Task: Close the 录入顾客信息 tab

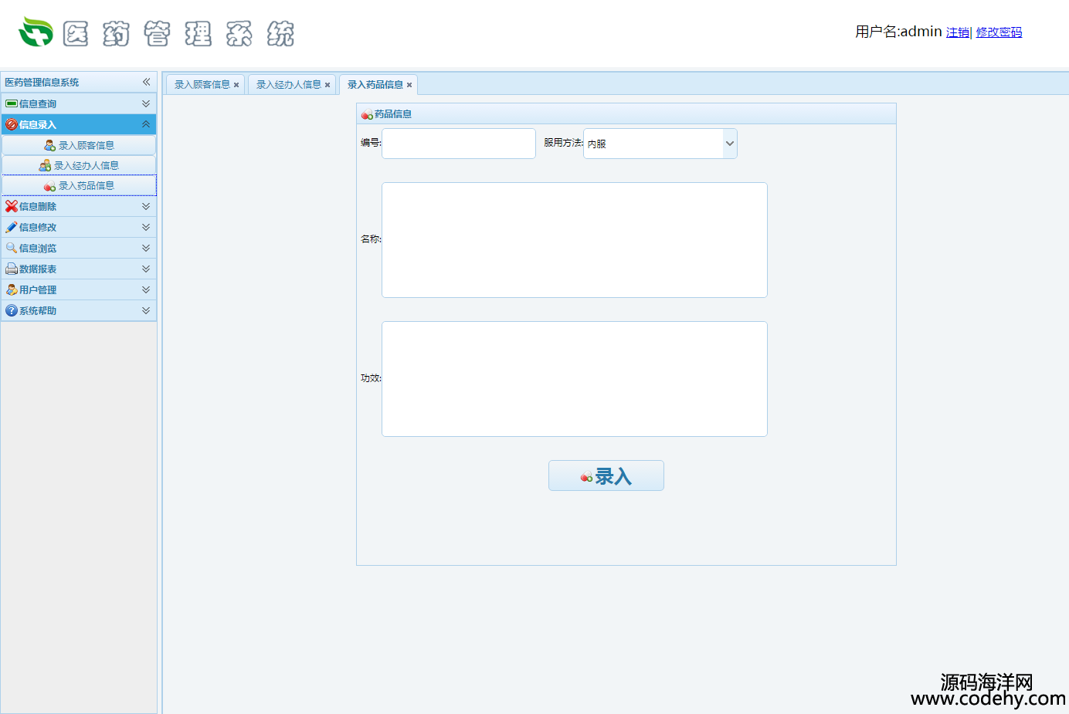Action: click(x=236, y=85)
